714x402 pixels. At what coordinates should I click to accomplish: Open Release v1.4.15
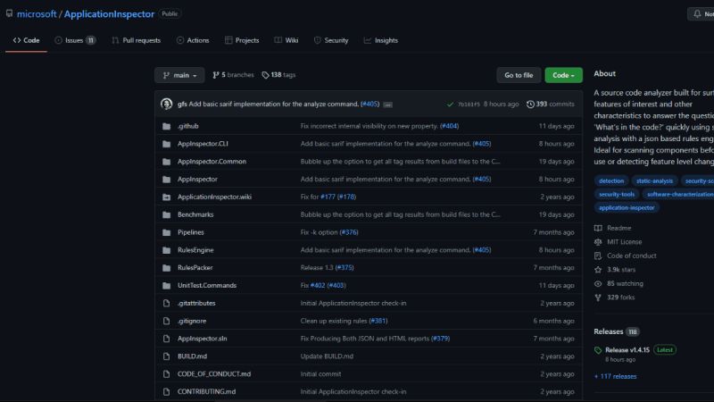[627, 350]
